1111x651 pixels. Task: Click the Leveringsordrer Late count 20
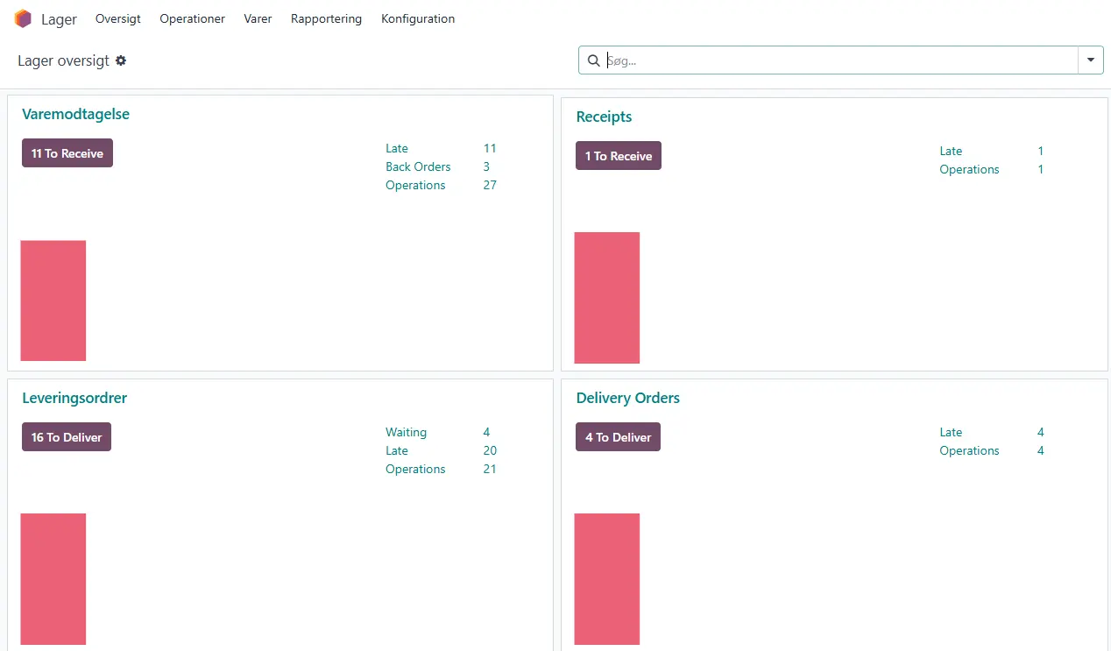(x=490, y=450)
